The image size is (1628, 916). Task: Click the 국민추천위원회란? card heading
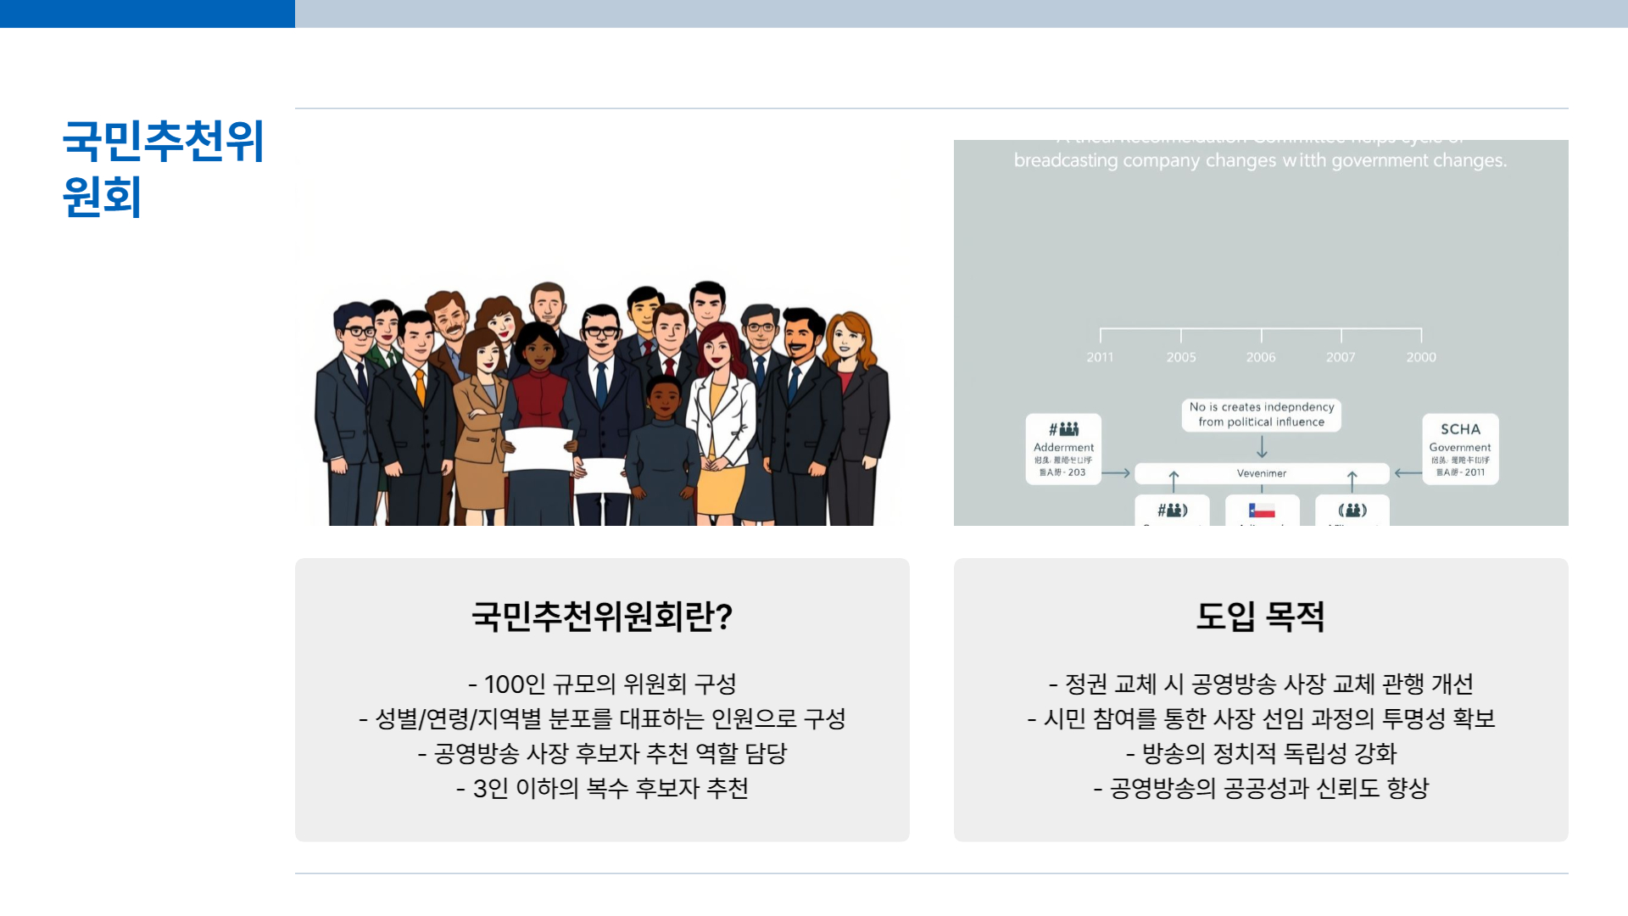pyautogui.click(x=602, y=617)
